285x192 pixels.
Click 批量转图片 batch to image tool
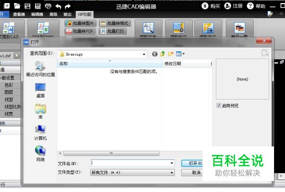(x=80, y=23)
